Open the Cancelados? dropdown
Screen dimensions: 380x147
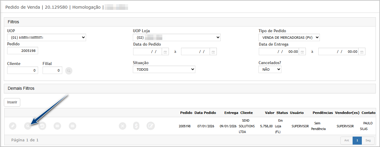tap(270, 69)
